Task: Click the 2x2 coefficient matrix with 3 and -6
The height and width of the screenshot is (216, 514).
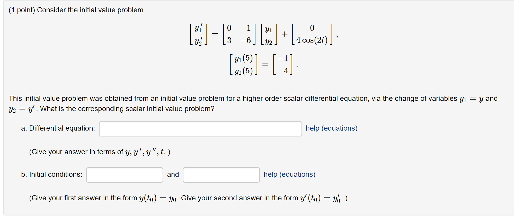Action: 239,34
